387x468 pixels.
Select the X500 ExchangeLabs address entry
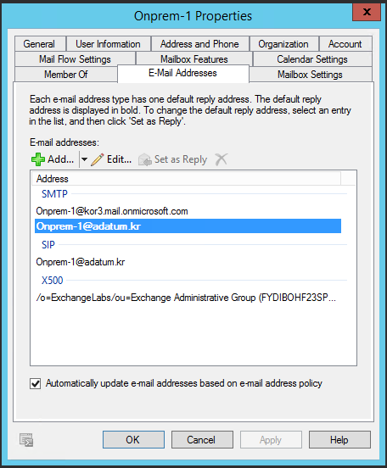click(x=188, y=298)
